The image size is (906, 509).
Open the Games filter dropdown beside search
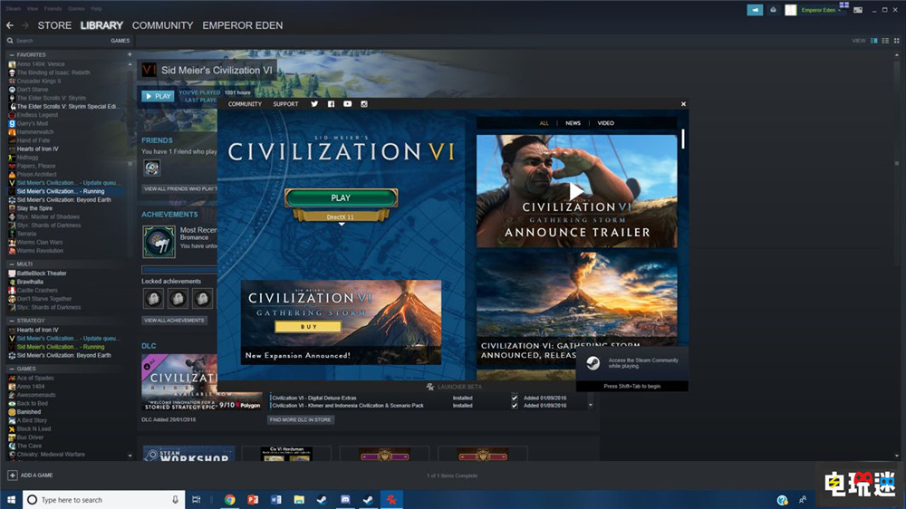coord(120,41)
